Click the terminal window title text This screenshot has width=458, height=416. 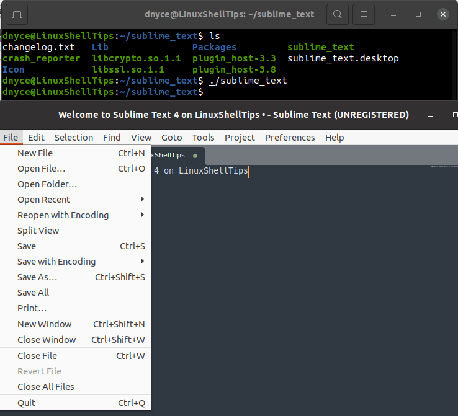pyautogui.click(x=229, y=14)
